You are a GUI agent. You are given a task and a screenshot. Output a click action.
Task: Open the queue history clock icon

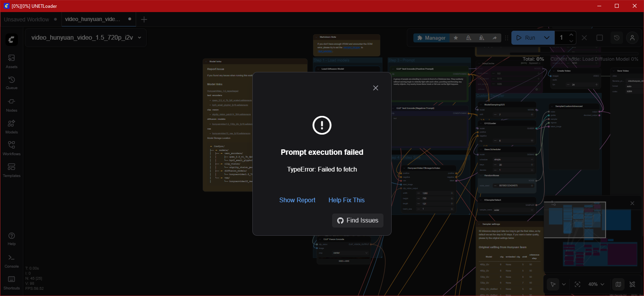click(617, 38)
